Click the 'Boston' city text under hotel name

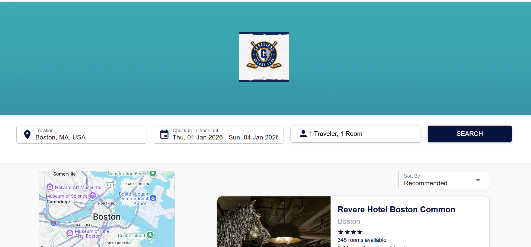(x=349, y=221)
